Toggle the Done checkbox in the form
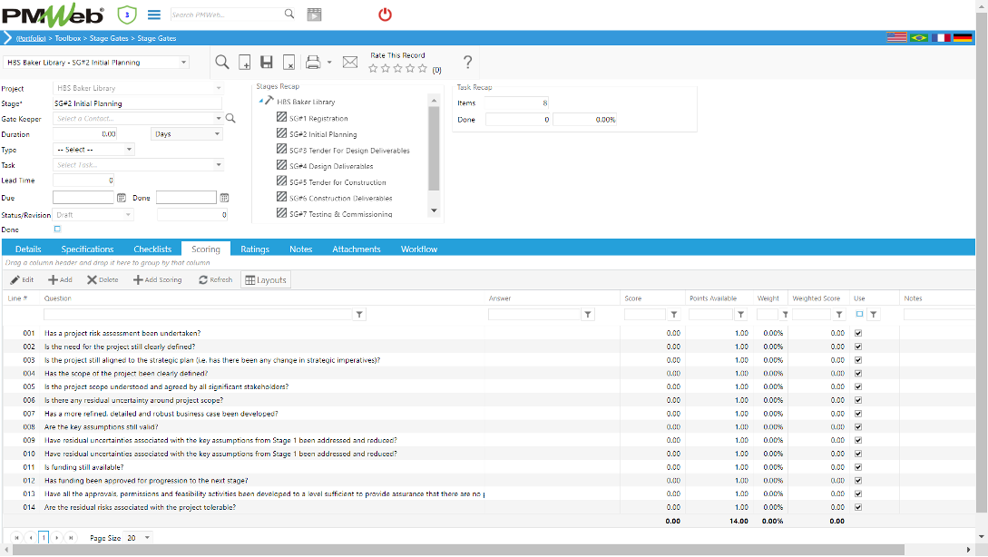This screenshot has height=557, width=988. point(57,229)
